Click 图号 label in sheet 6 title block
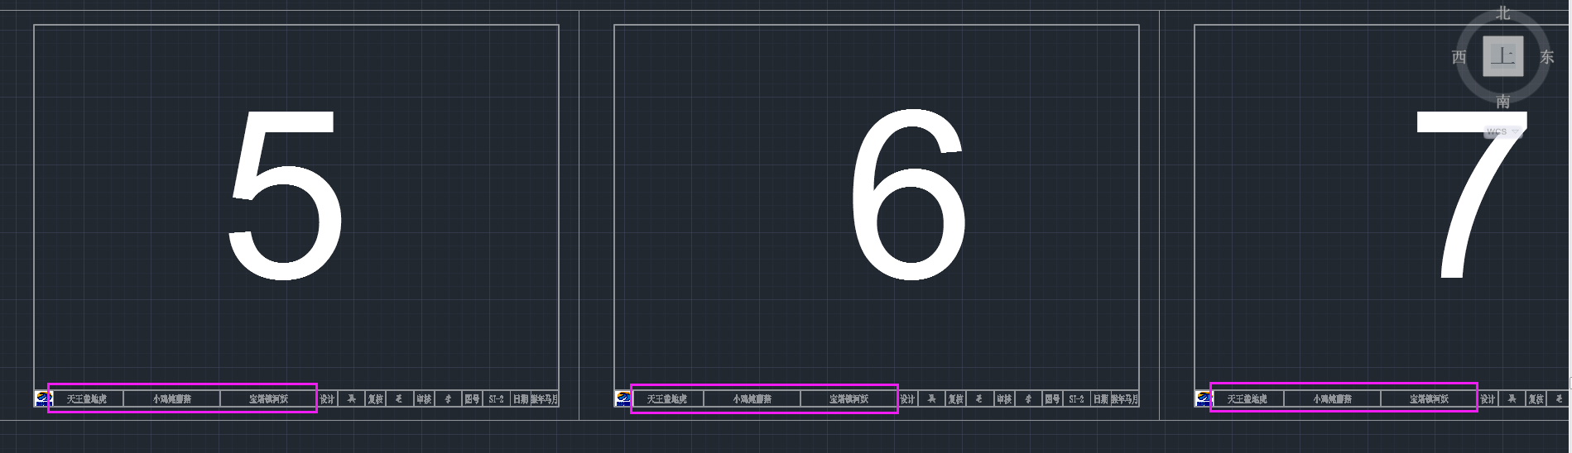Image resolution: width=1572 pixels, height=453 pixels. (x=1052, y=398)
